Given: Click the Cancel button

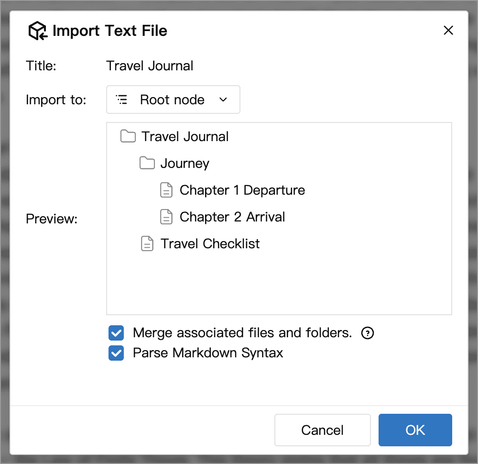Looking at the screenshot, I should 323,430.
